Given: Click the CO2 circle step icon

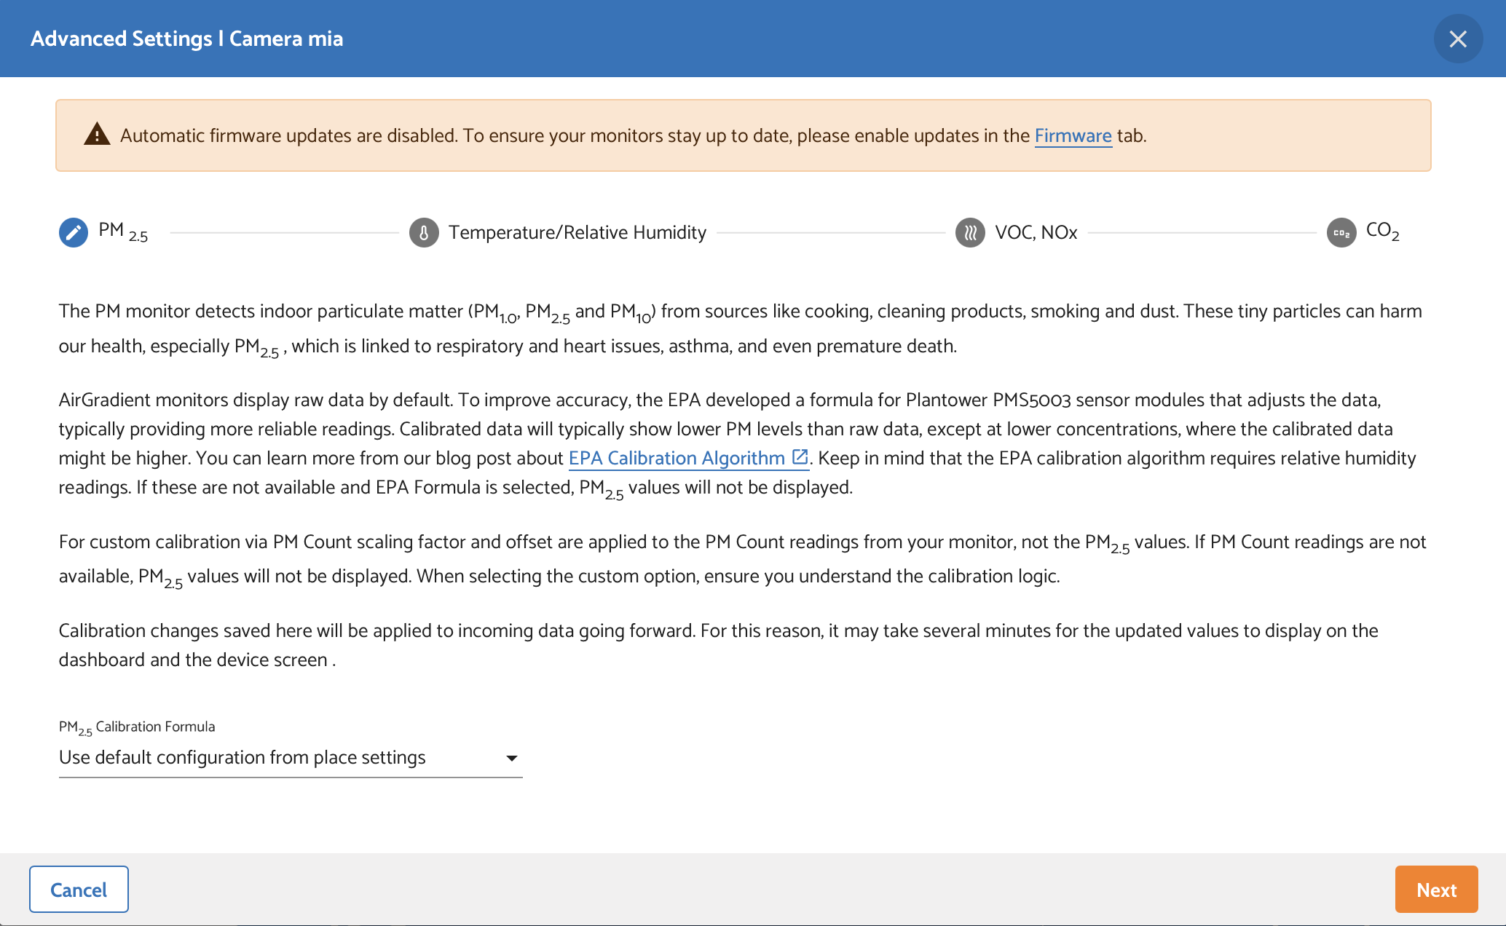Looking at the screenshot, I should (1341, 233).
